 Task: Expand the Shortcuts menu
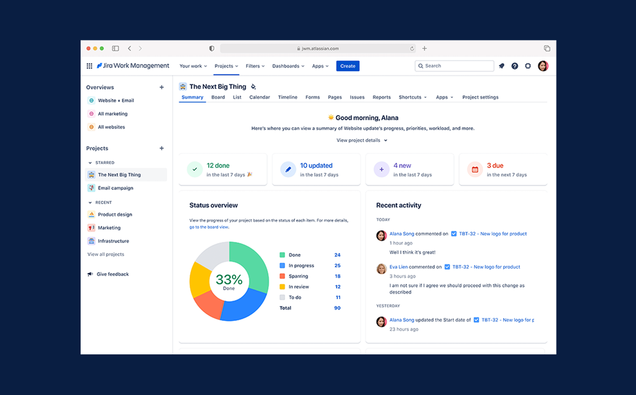click(x=411, y=97)
